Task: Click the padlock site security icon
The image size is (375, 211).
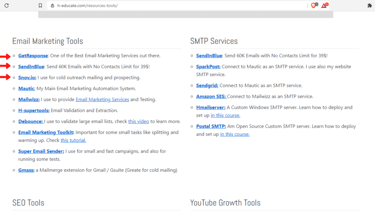Action: click(52, 6)
